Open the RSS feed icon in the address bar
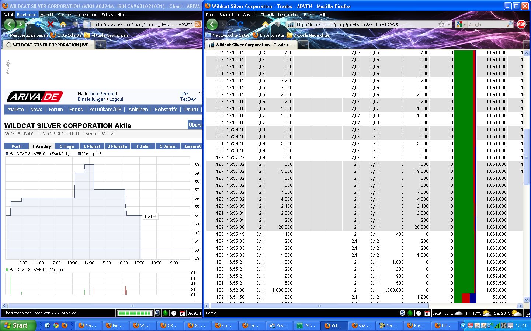 click(198, 24)
